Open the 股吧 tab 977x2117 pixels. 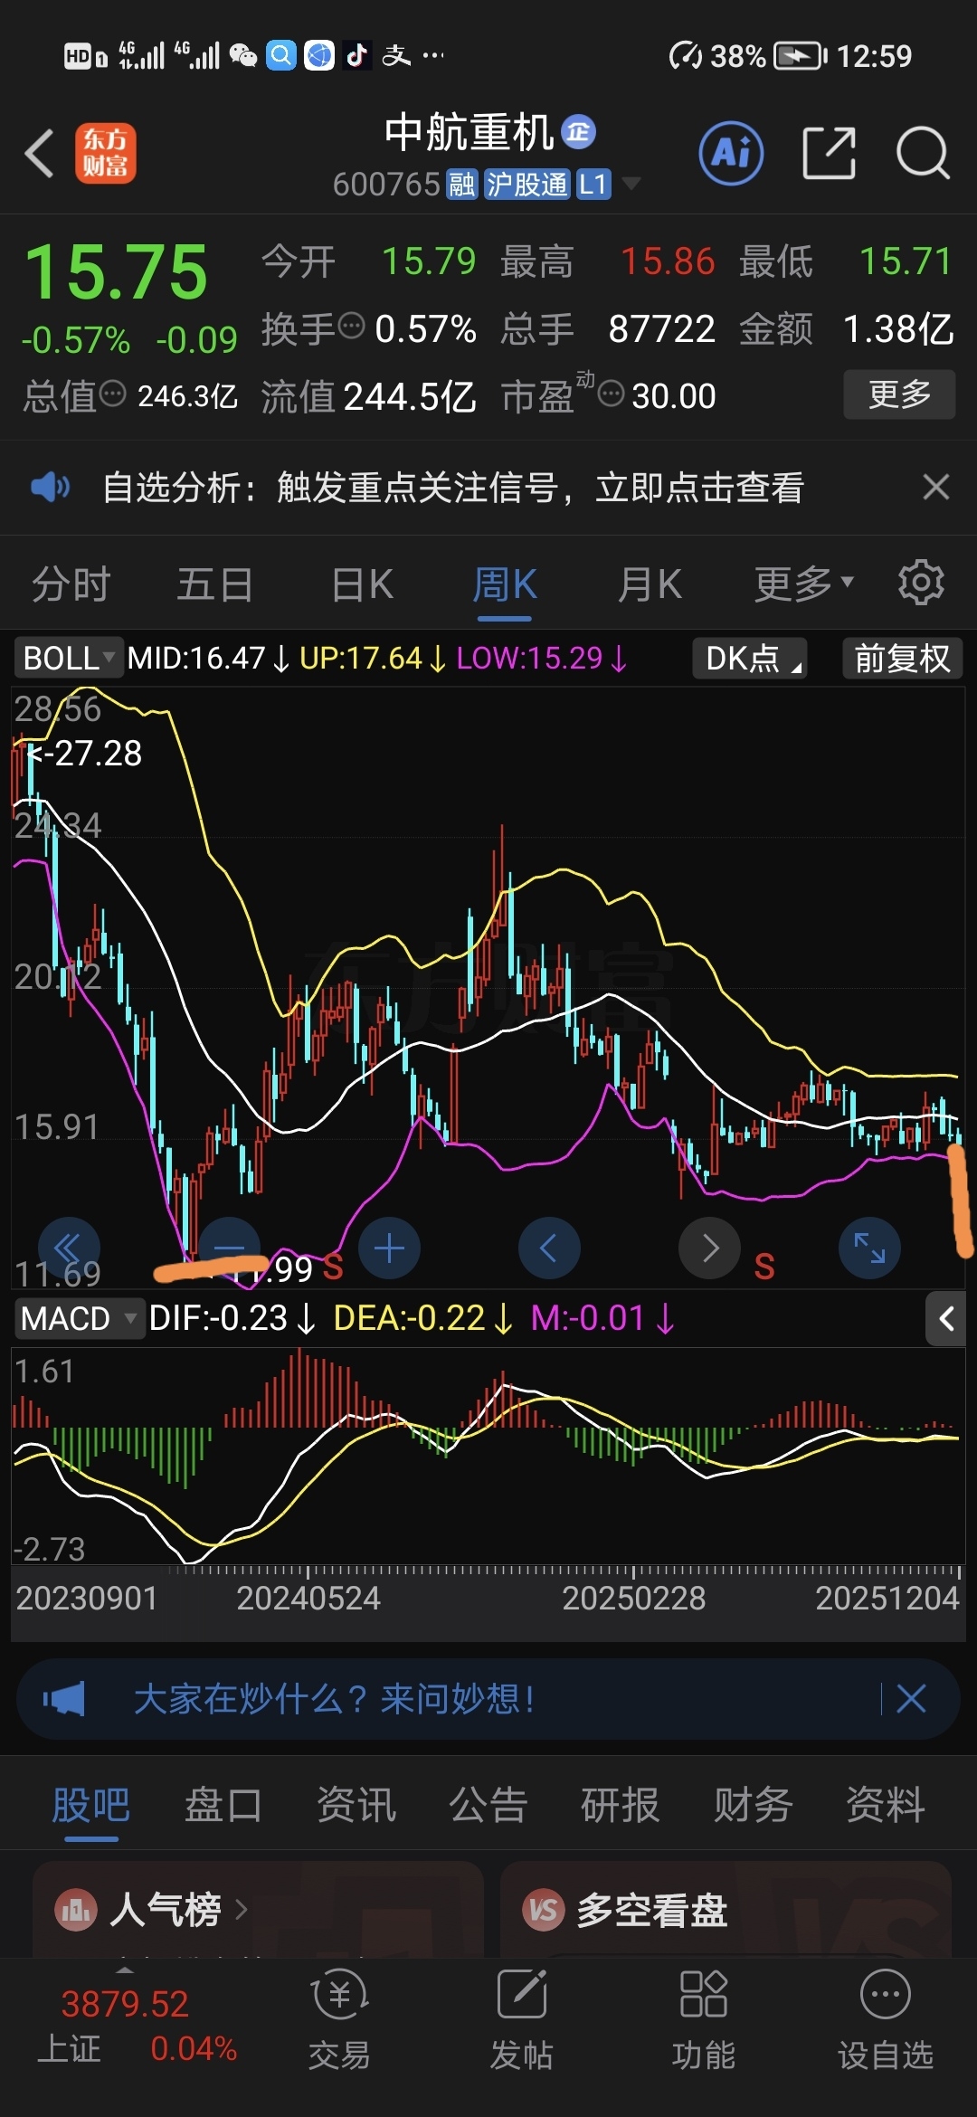coord(90,1805)
